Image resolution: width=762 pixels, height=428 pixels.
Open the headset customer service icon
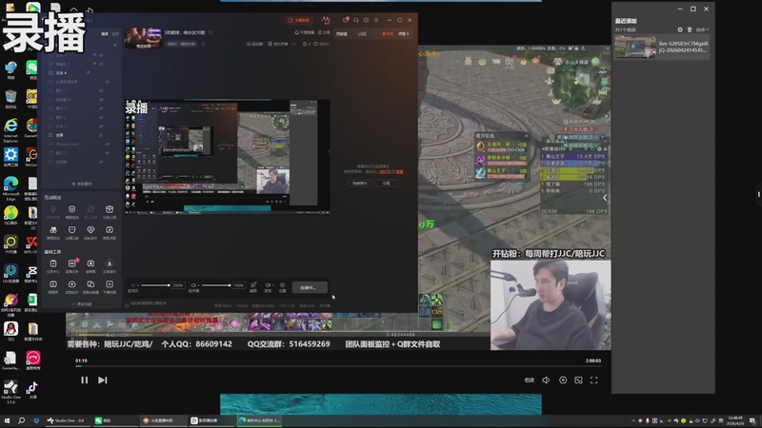pyautogui.click(x=355, y=20)
